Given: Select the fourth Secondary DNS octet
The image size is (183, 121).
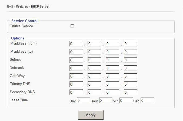Looking at the screenshot, I should pyautogui.click(x=131, y=92).
